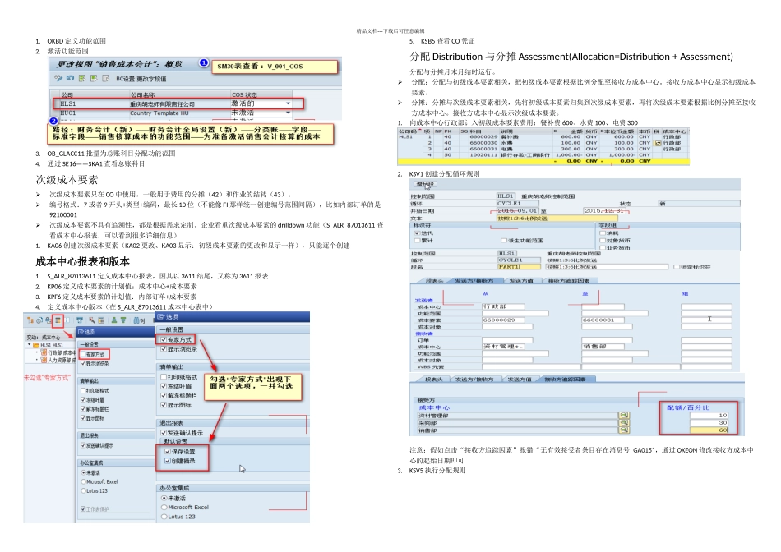The height and width of the screenshot is (552, 781).
Task: Click the report icon beside 人力资源部 tree item
Action: point(44,359)
